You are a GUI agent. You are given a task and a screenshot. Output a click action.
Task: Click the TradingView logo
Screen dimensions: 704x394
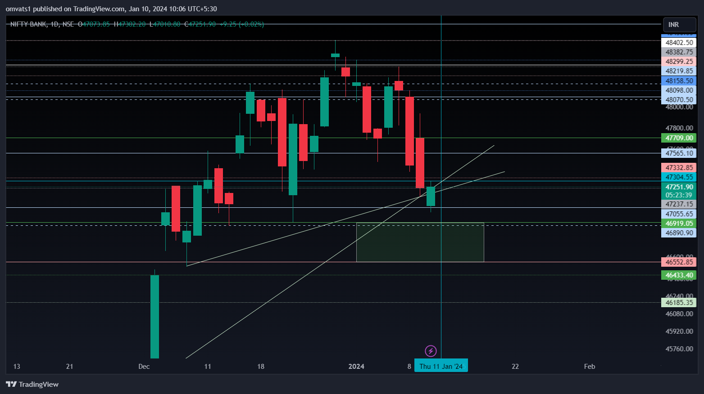32,384
